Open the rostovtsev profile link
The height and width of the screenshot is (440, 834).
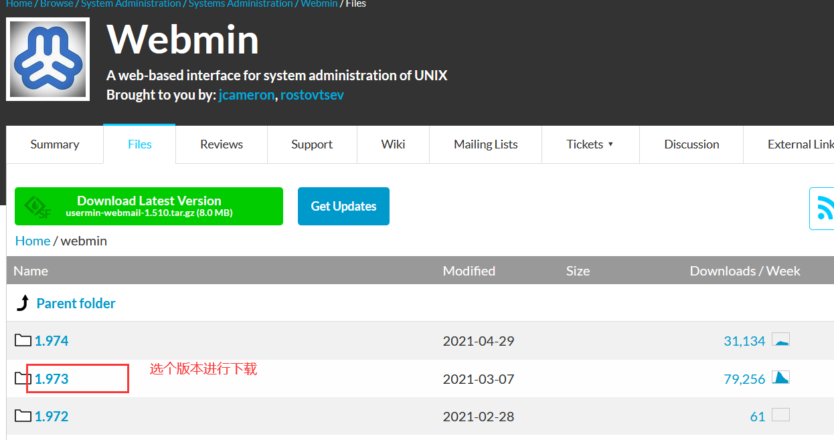[x=312, y=95]
